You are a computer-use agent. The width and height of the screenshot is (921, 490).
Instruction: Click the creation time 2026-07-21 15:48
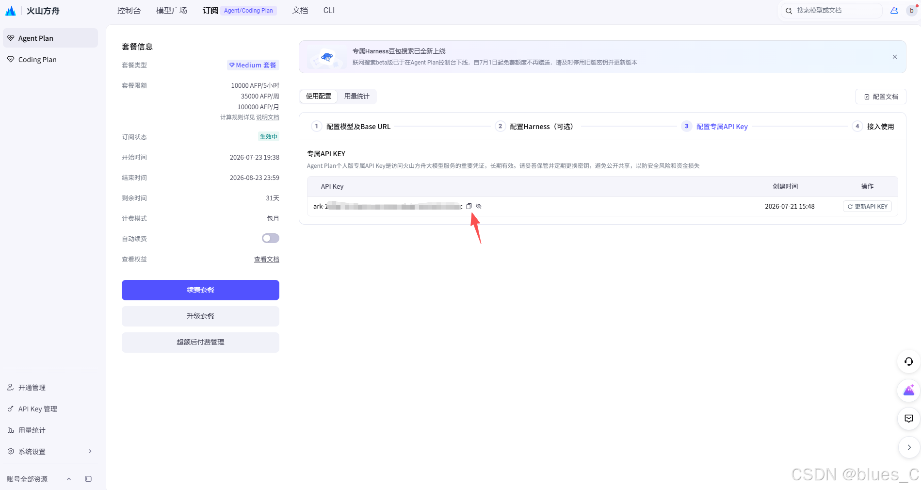[790, 206]
